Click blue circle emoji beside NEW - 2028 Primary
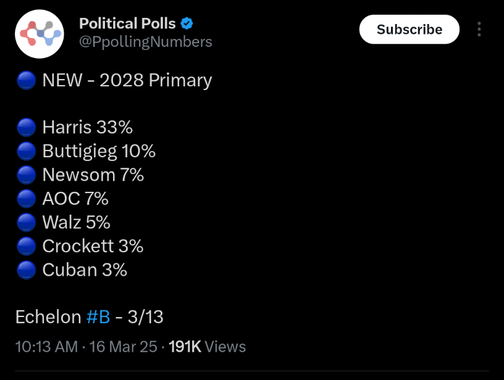This screenshot has width=504, height=380. tap(26, 80)
